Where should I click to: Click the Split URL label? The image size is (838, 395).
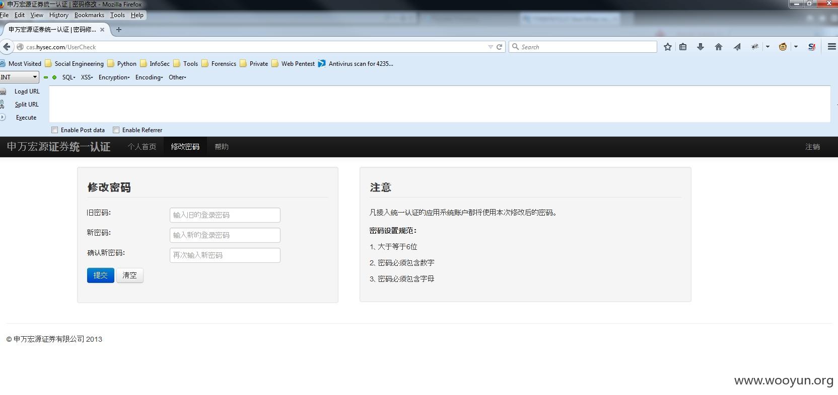tap(27, 105)
